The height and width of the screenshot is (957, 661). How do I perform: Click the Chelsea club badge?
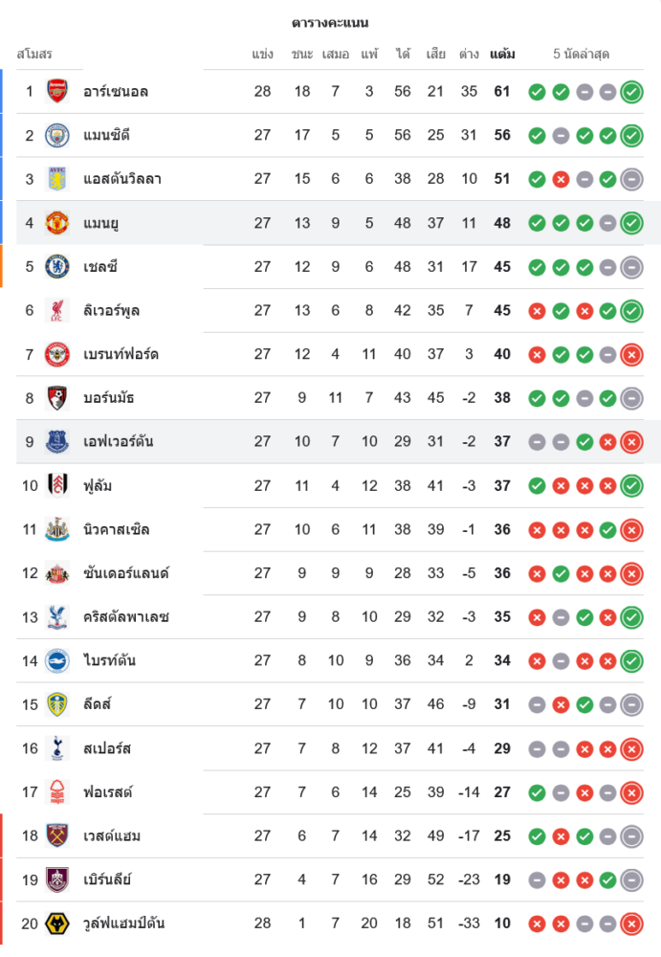[x=57, y=266]
